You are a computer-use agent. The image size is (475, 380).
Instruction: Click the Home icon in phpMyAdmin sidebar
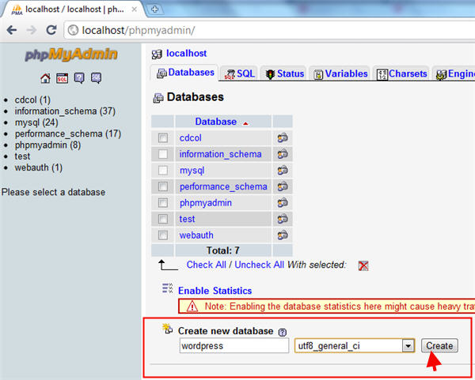(45, 78)
